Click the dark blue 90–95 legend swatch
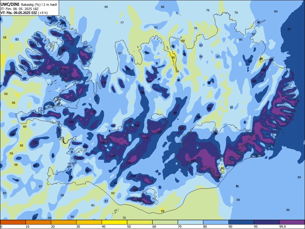This screenshot has height=229, width=305. pyautogui.click(x=241, y=222)
